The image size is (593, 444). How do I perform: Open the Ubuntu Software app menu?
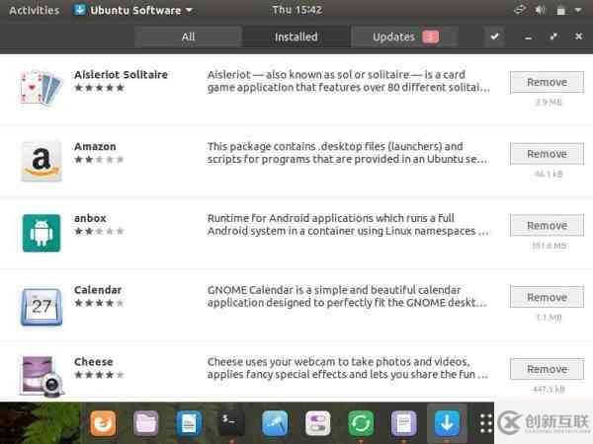coord(132,10)
